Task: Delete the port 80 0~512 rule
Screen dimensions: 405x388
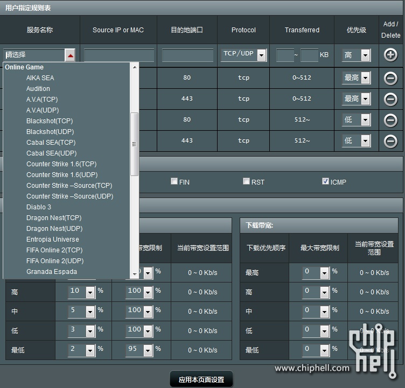Action: point(390,78)
